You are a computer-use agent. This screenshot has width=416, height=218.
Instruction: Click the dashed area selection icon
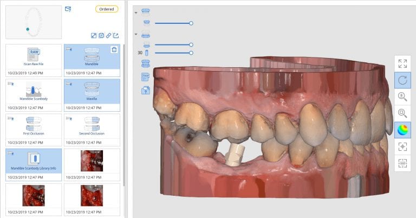[402, 163]
